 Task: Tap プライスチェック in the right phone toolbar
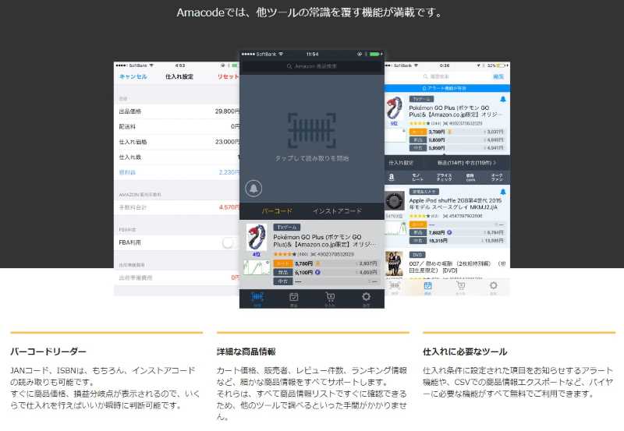point(444,178)
